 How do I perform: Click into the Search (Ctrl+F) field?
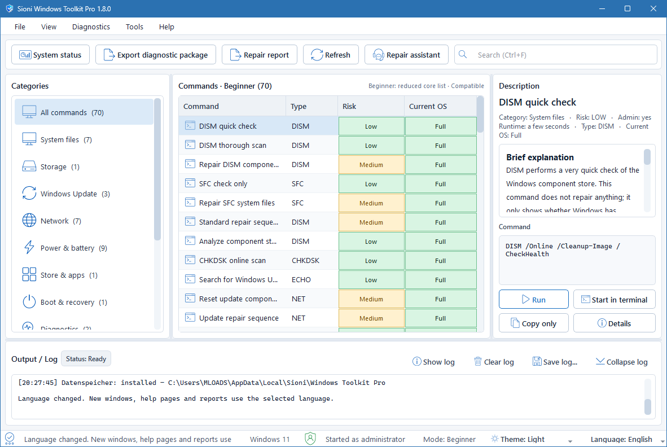[555, 55]
